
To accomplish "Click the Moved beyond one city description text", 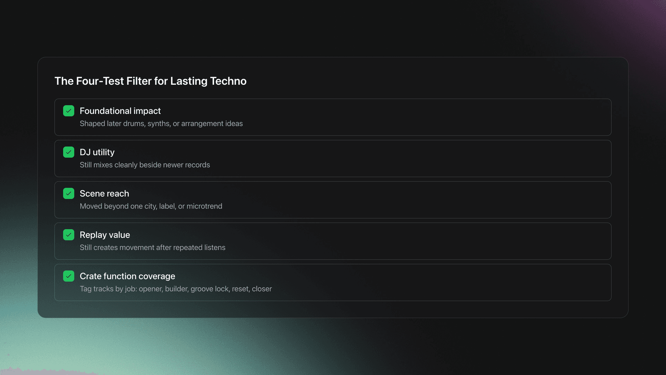I will (151, 206).
